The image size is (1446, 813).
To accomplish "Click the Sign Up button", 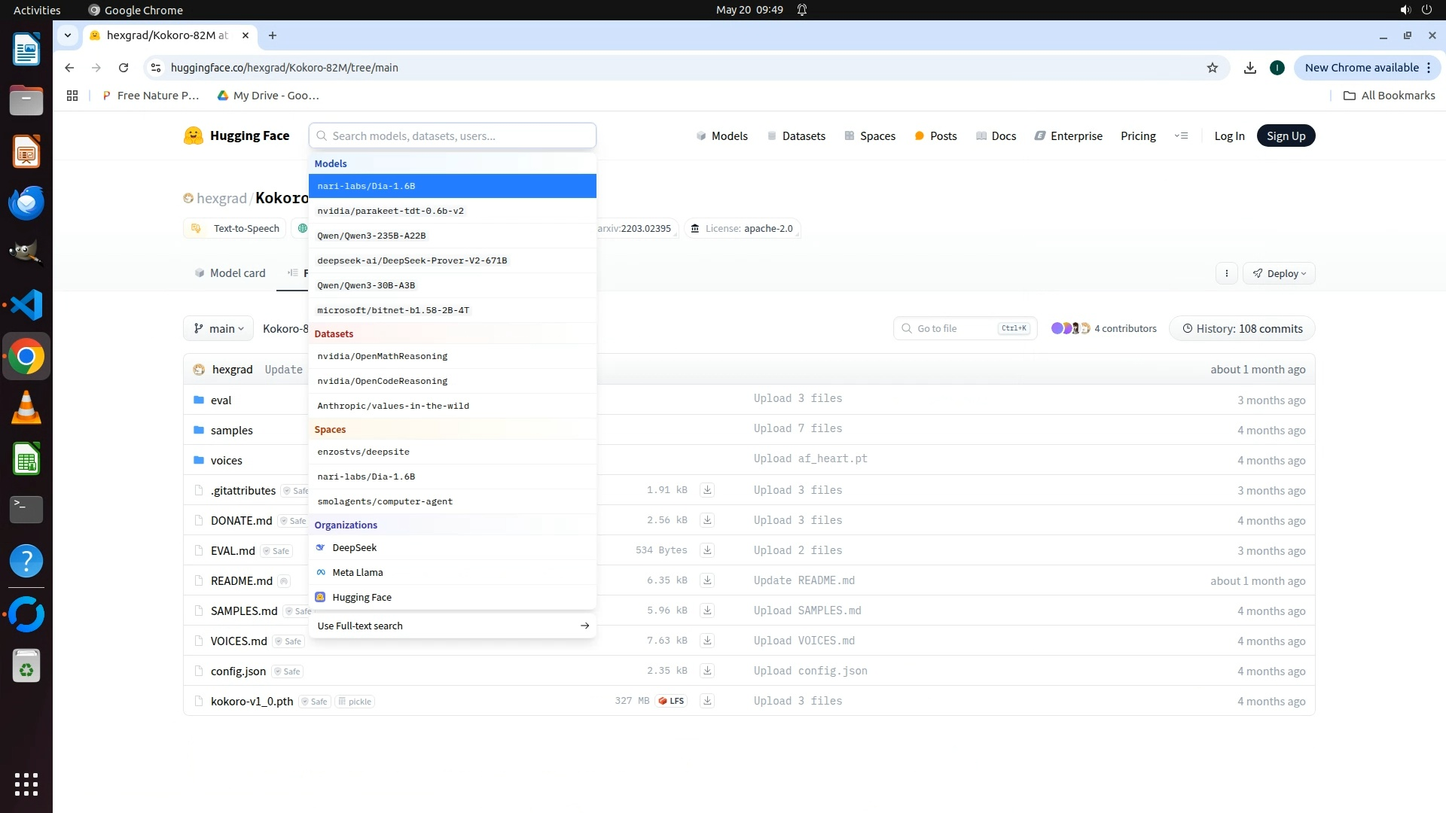I will point(1285,135).
